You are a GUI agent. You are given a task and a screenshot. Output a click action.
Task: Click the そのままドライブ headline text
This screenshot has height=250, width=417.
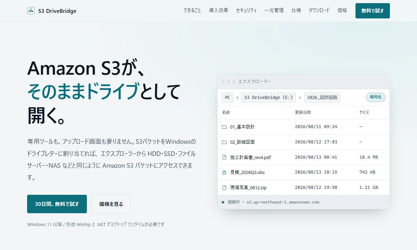83,91
